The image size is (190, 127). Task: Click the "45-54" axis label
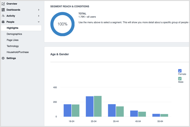coord(138,121)
